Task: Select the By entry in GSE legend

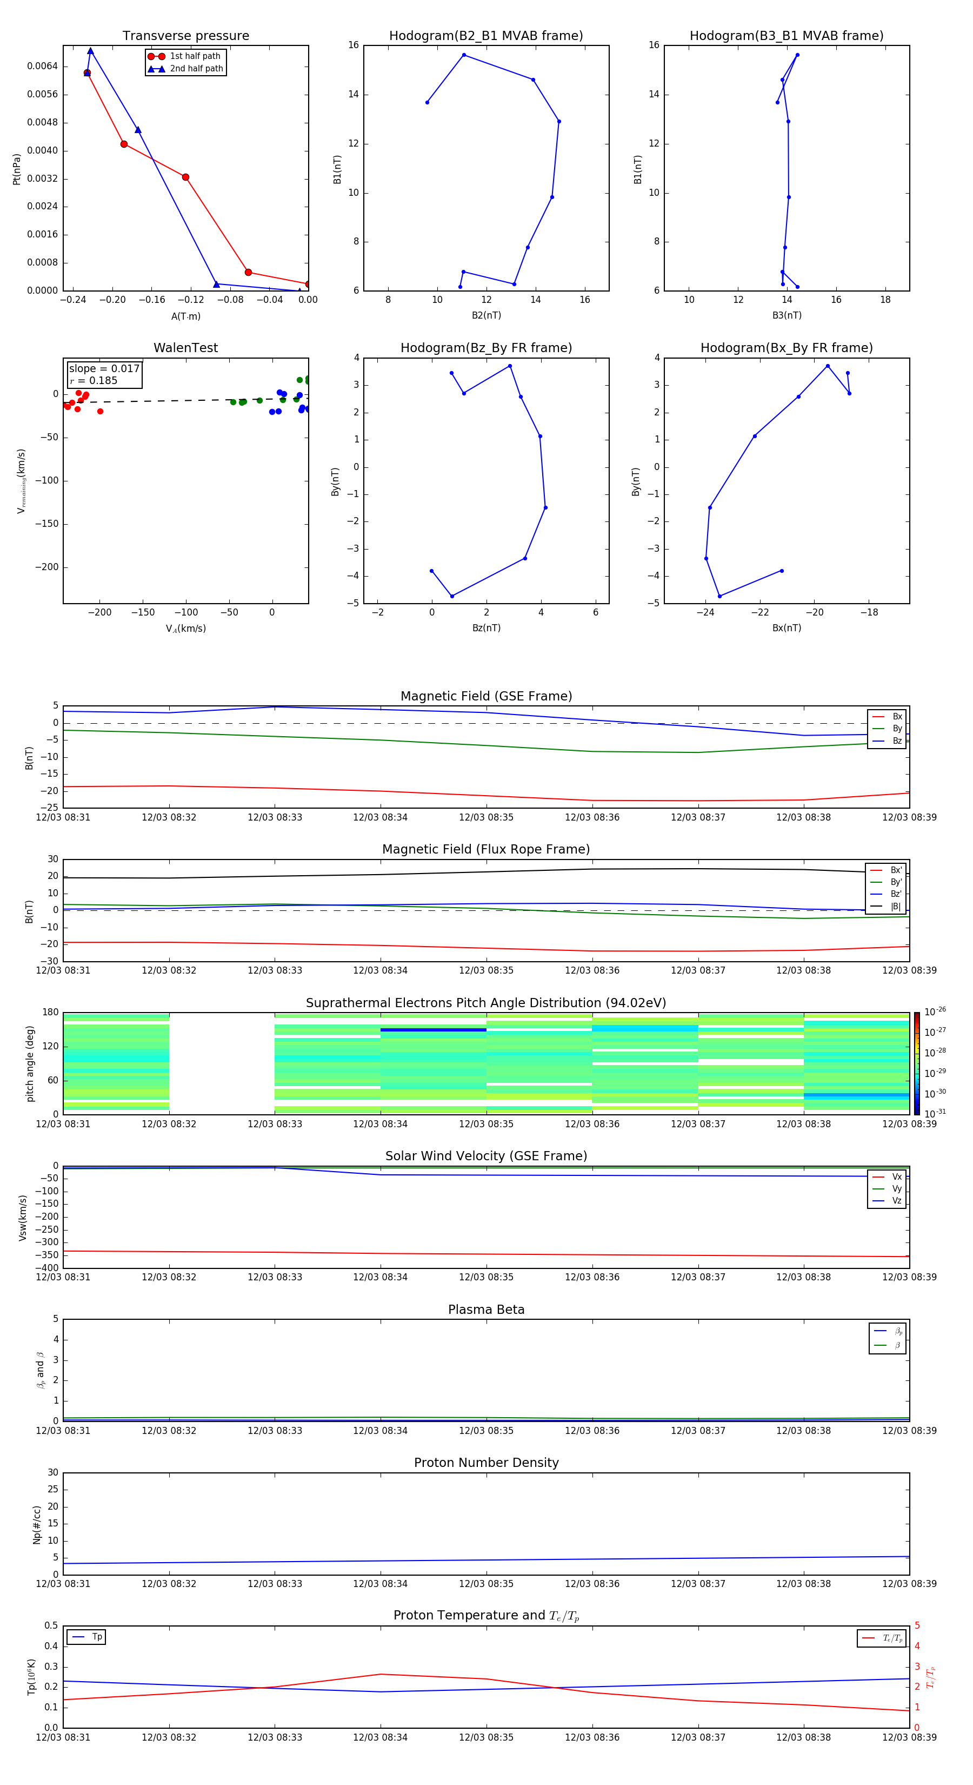Action: (x=887, y=728)
